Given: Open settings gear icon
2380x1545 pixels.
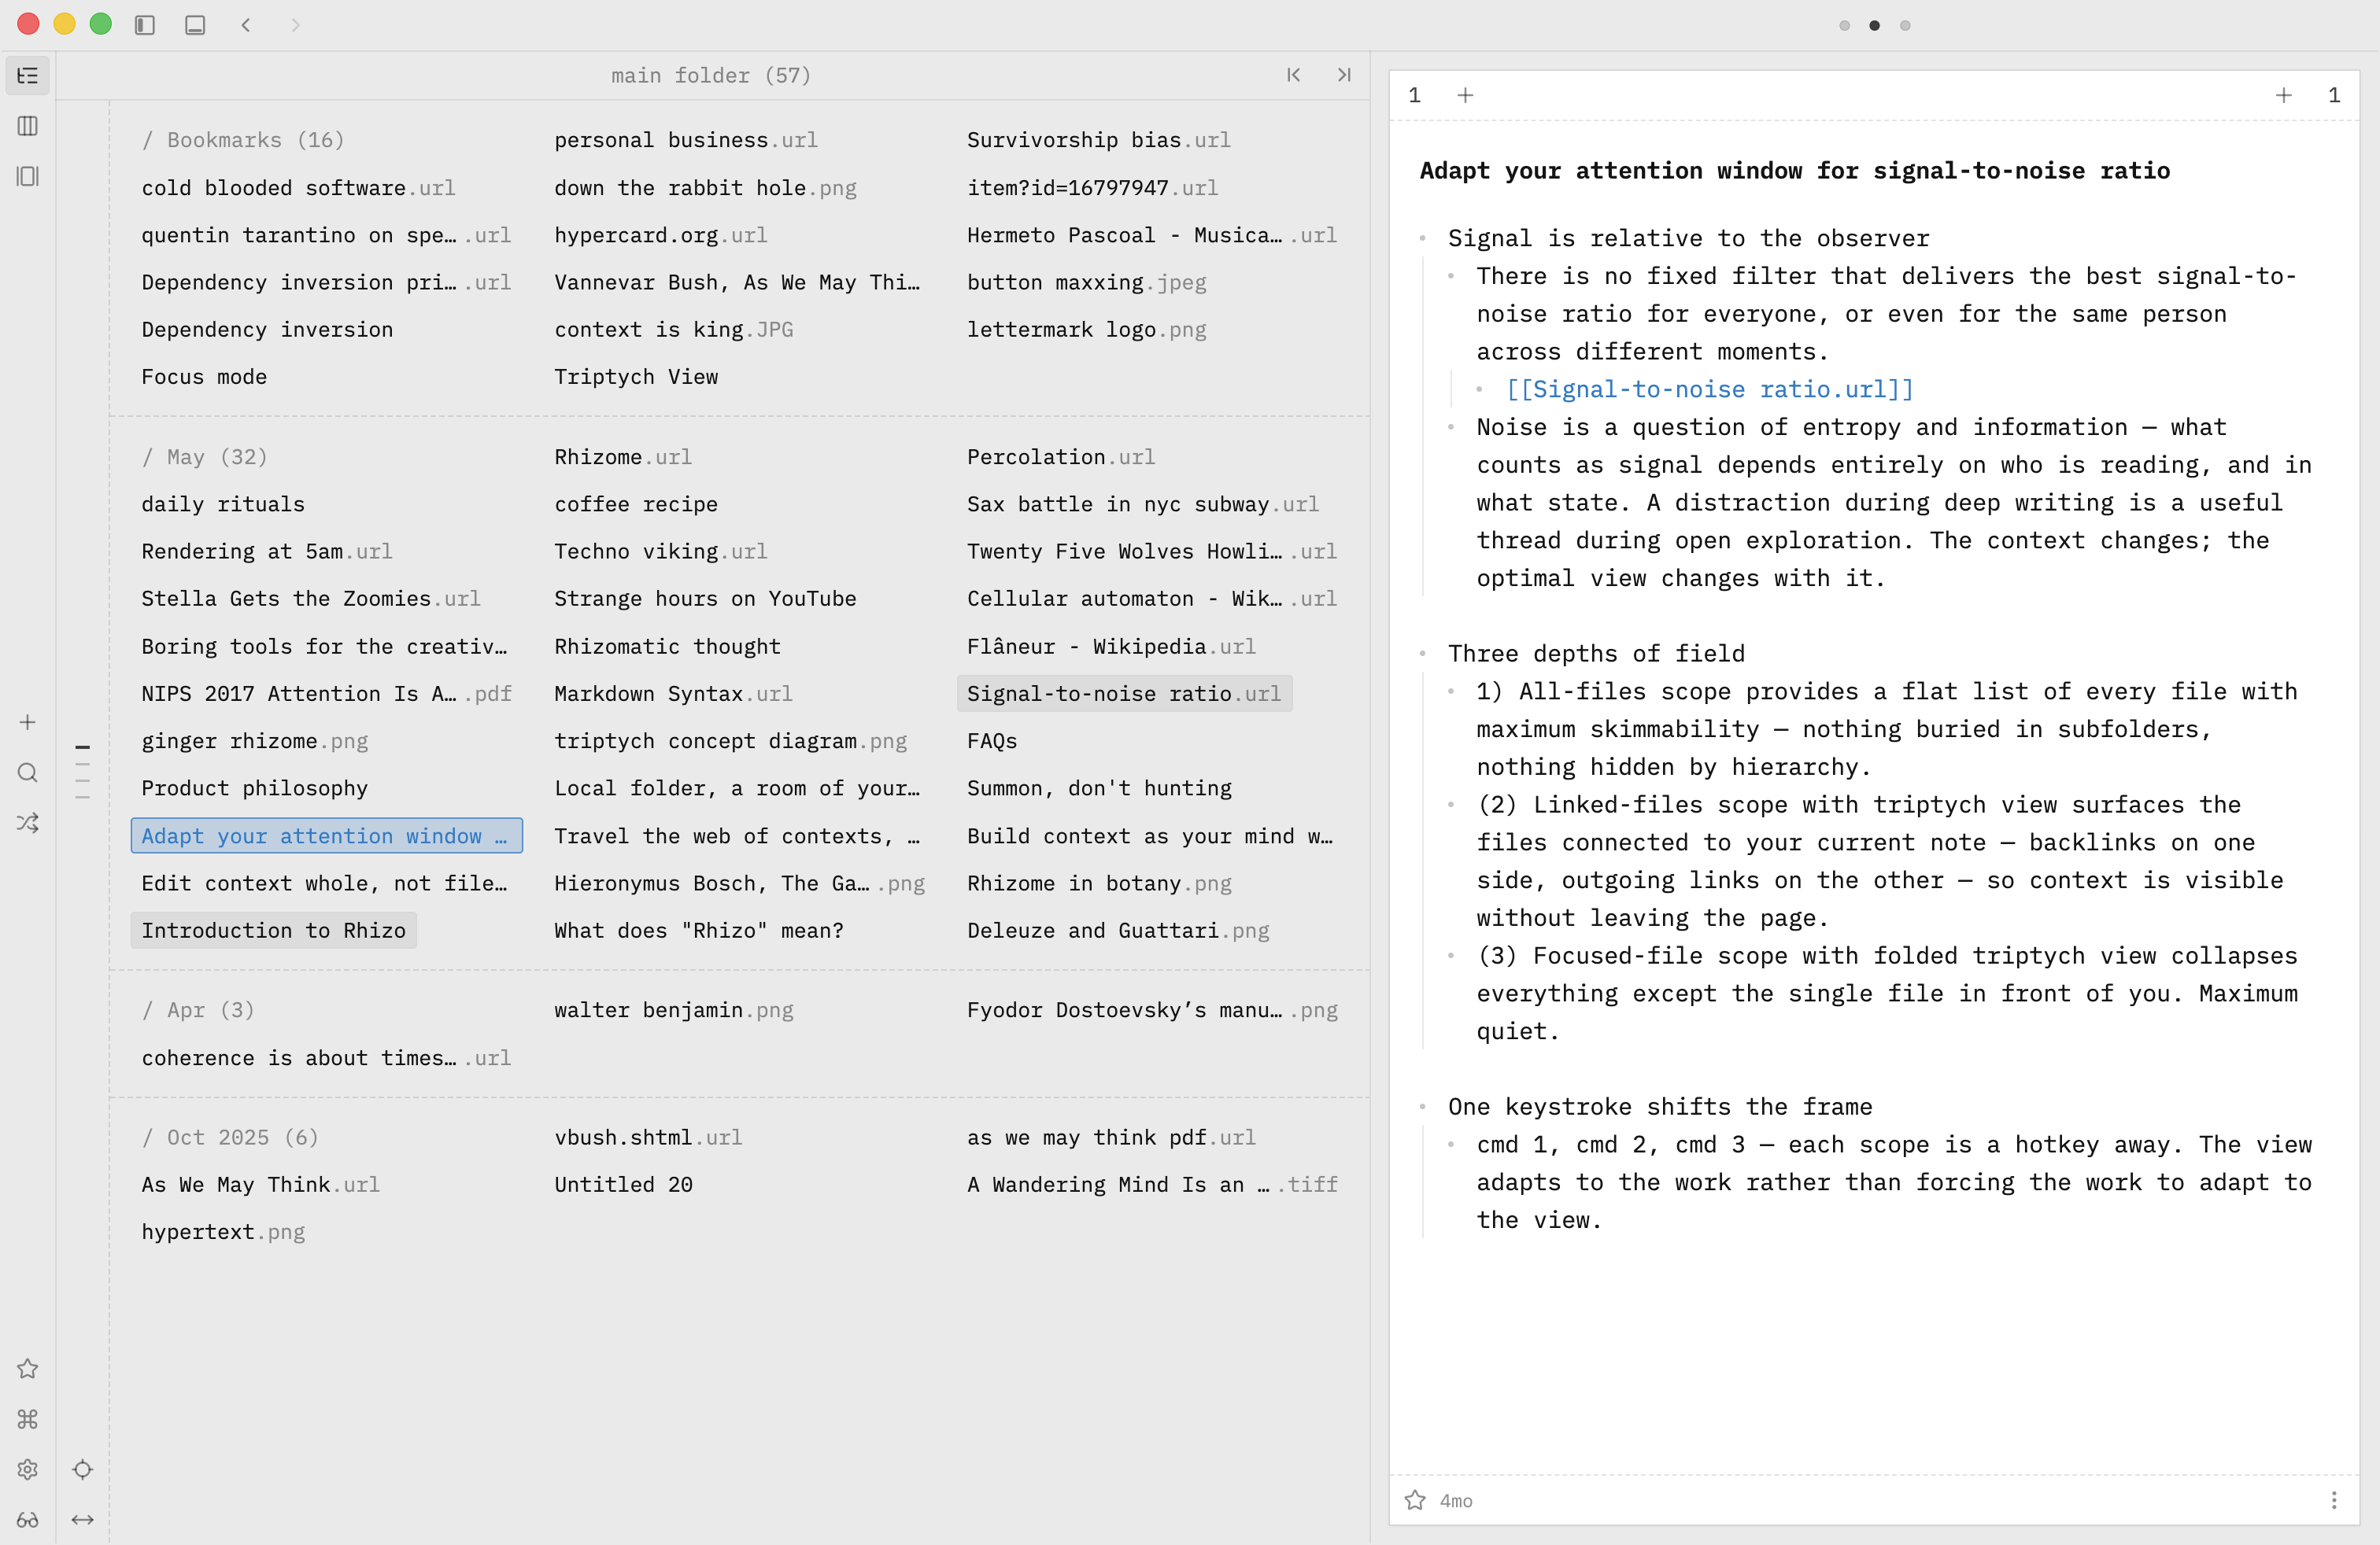Looking at the screenshot, I should 28,1469.
